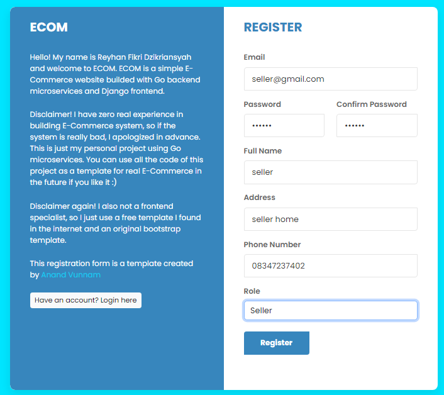This screenshot has height=395, width=444.
Task: Click the Email field label
Action: tap(254, 57)
